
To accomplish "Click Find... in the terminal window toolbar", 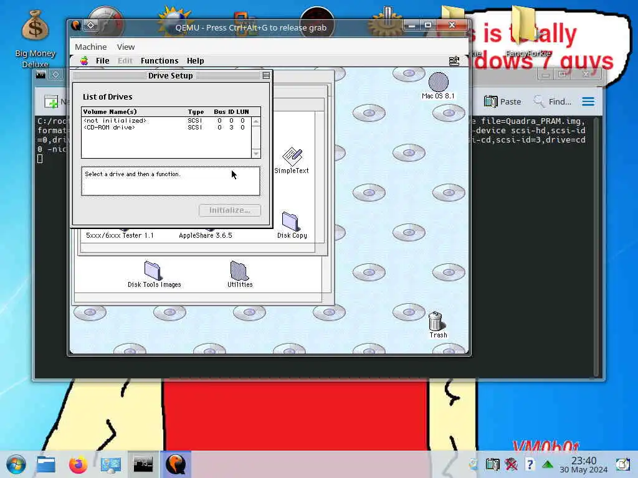I will (x=553, y=101).
